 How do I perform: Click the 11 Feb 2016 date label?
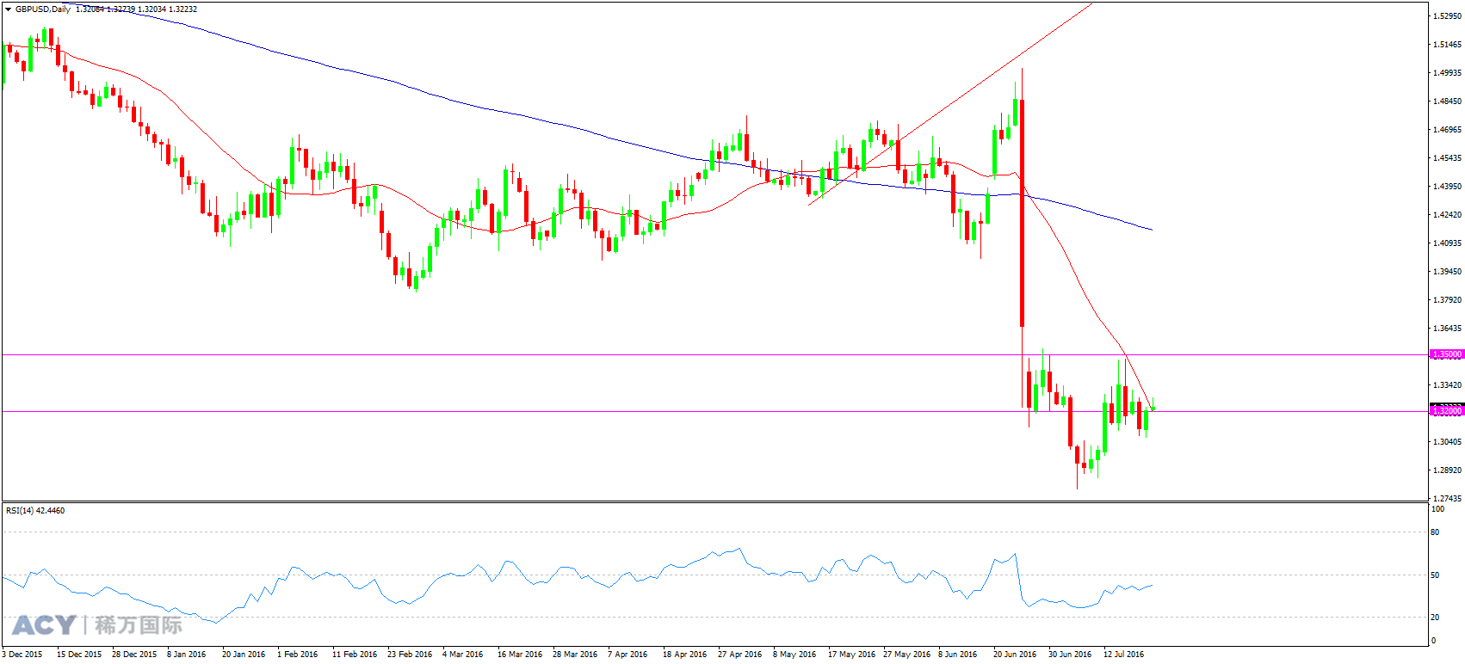pyautogui.click(x=355, y=655)
